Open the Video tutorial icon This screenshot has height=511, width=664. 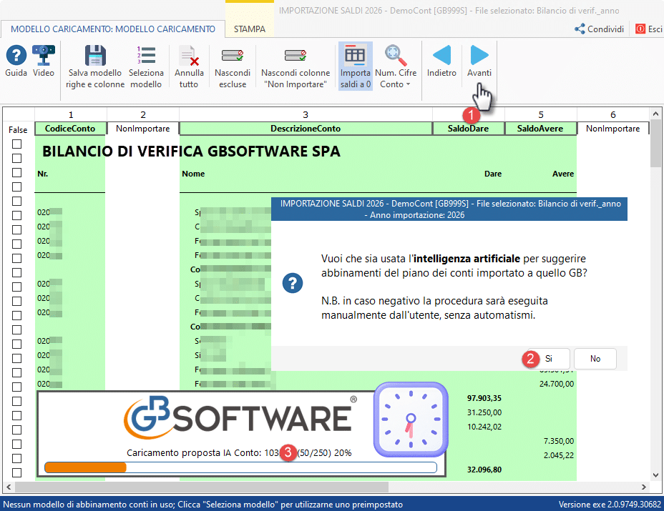[x=44, y=61]
